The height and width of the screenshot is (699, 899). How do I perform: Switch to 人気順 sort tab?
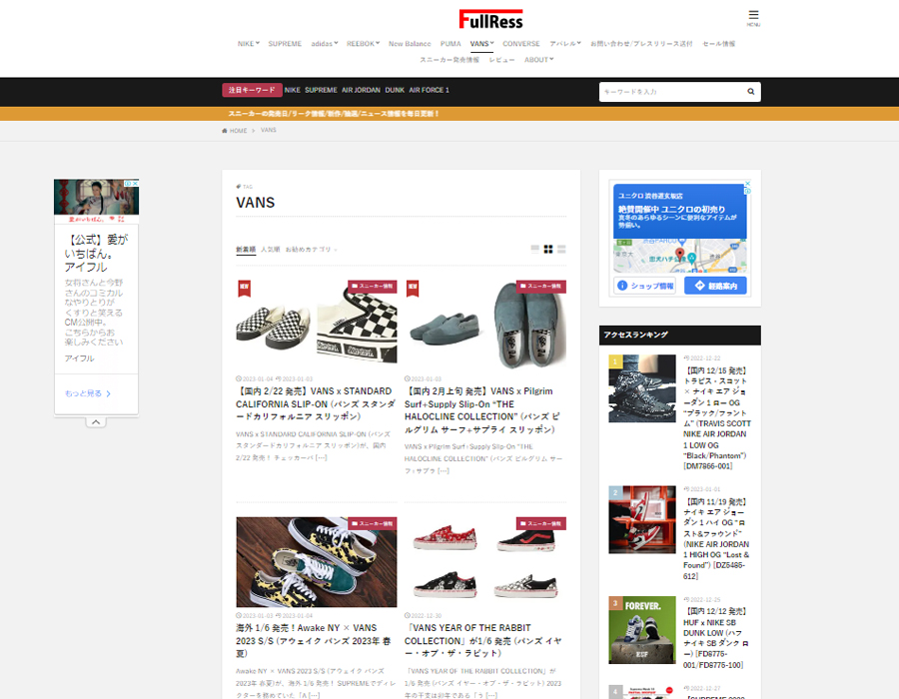click(270, 250)
